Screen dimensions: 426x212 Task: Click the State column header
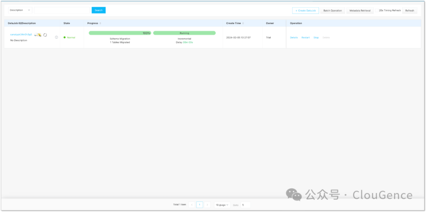tap(67, 23)
